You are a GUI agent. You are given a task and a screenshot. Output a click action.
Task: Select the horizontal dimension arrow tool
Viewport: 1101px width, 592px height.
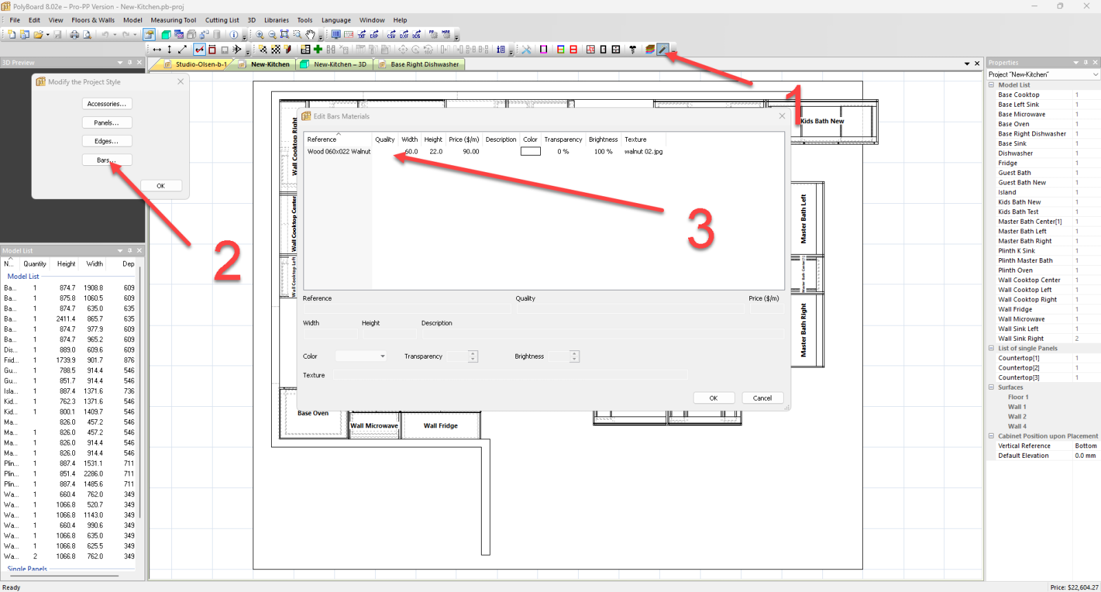(157, 50)
